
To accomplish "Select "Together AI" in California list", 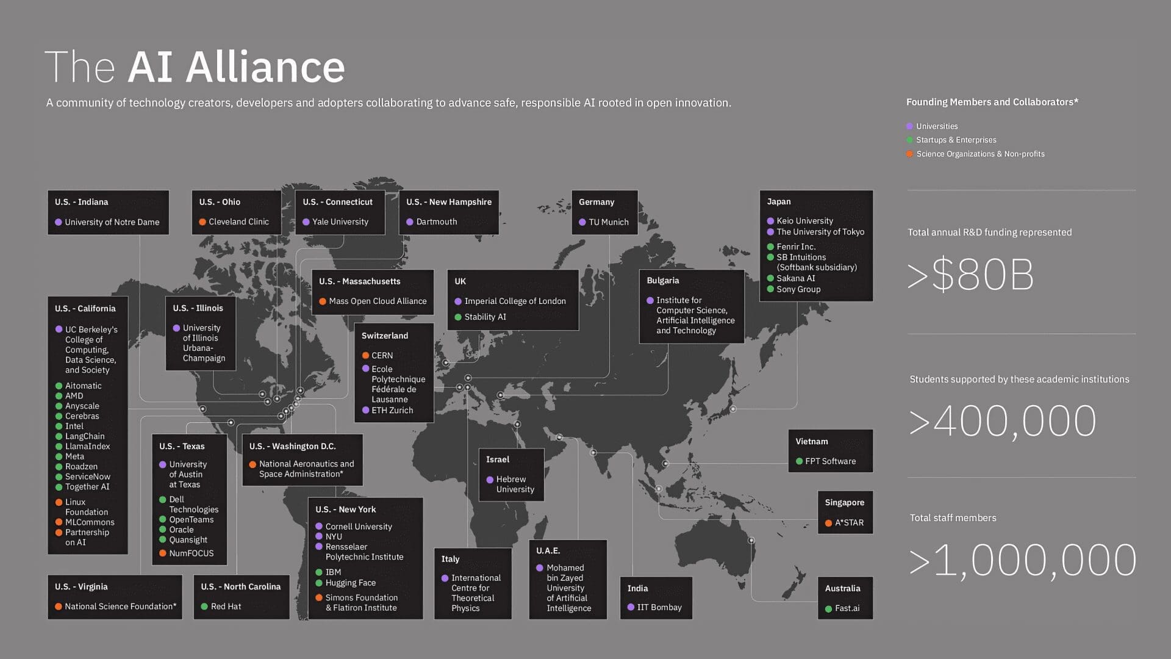I will 87,487.
